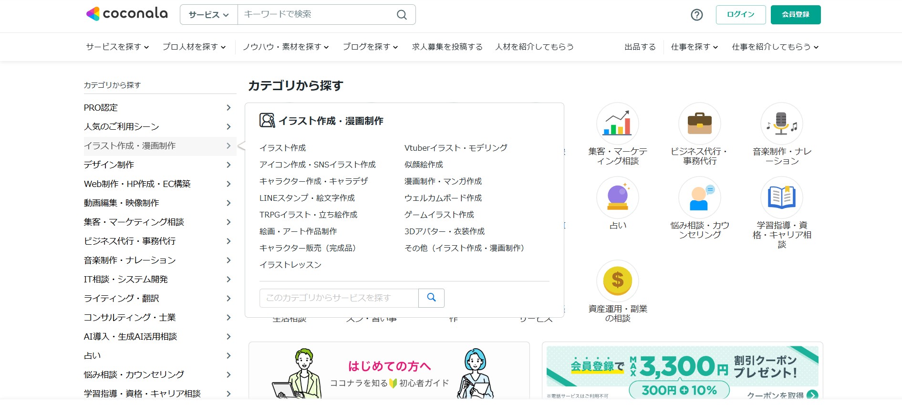Click the ログイン button
902x405 pixels.
(741, 15)
